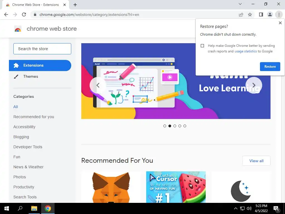Viewport: 285px width, 214px height.
Task: Open the notification center icon
Action: (x=276, y=209)
